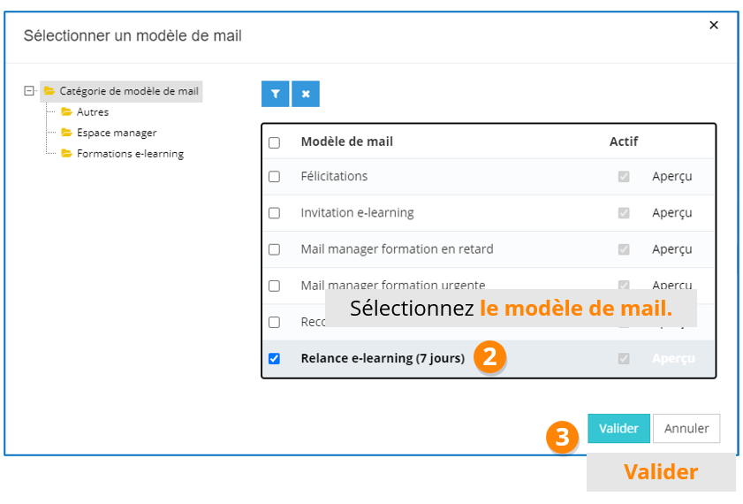The width and height of the screenshot is (743, 504).
Task: Click the Espace manager folder icon
Action: (66, 133)
